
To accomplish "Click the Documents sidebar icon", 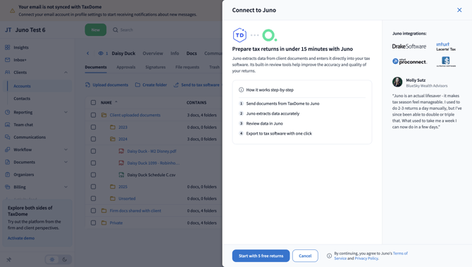I will pos(8,162).
